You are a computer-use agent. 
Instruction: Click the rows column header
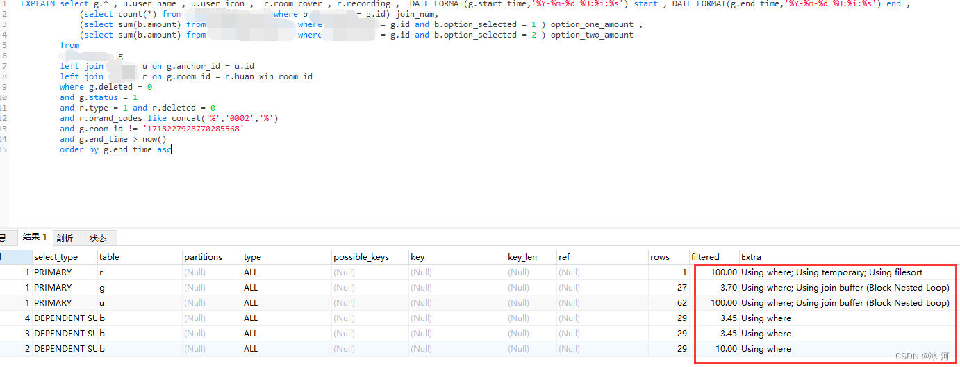click(660, 256)
